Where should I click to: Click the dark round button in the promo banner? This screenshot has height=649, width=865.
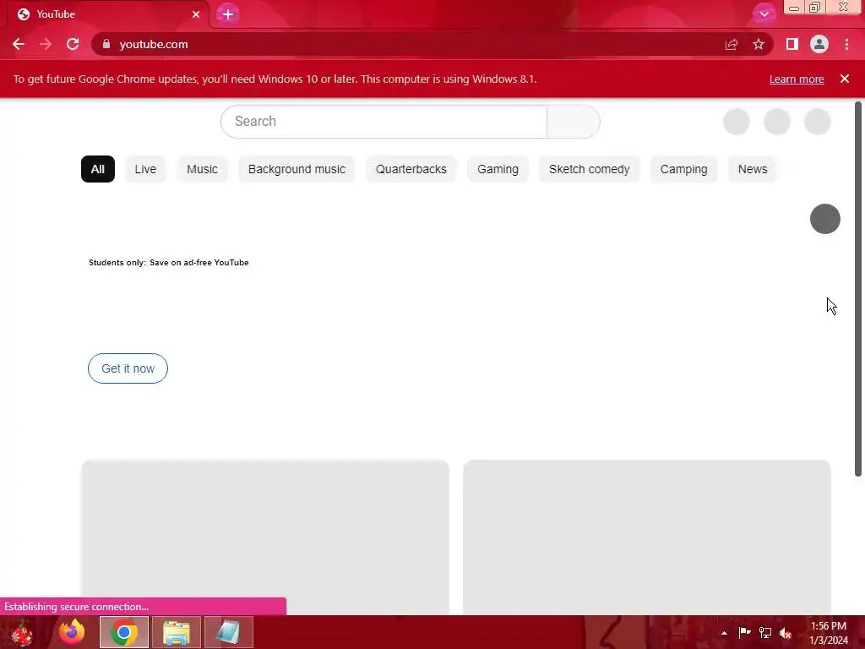[824, 219]
